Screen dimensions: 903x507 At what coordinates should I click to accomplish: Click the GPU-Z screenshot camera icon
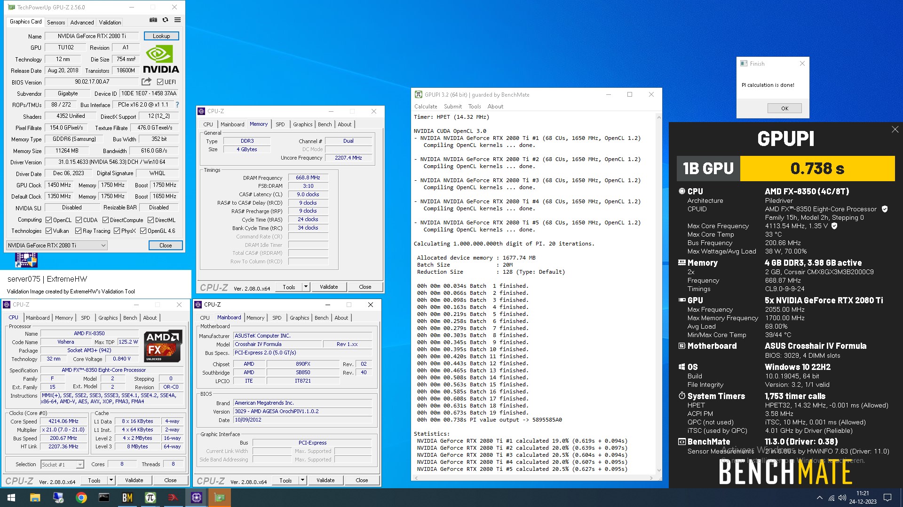(x=153, y=20)
